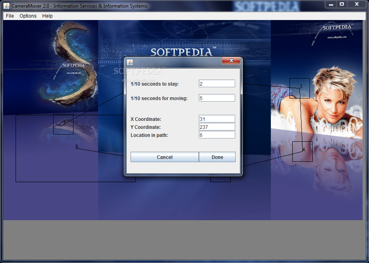369x263 pixels.
Task: Click the '1/10 seconds to stay:' label
Action: click(x=155, y=84)
